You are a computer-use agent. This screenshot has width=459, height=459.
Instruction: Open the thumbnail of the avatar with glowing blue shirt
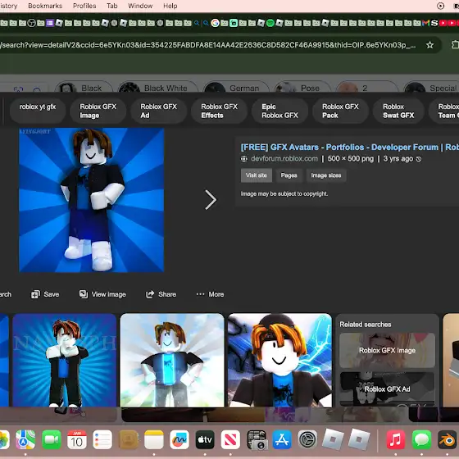coord(172,360)
